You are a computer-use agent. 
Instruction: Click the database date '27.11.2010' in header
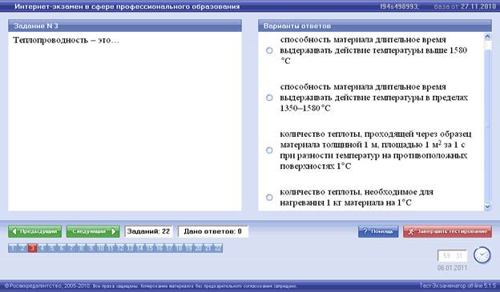478,6
